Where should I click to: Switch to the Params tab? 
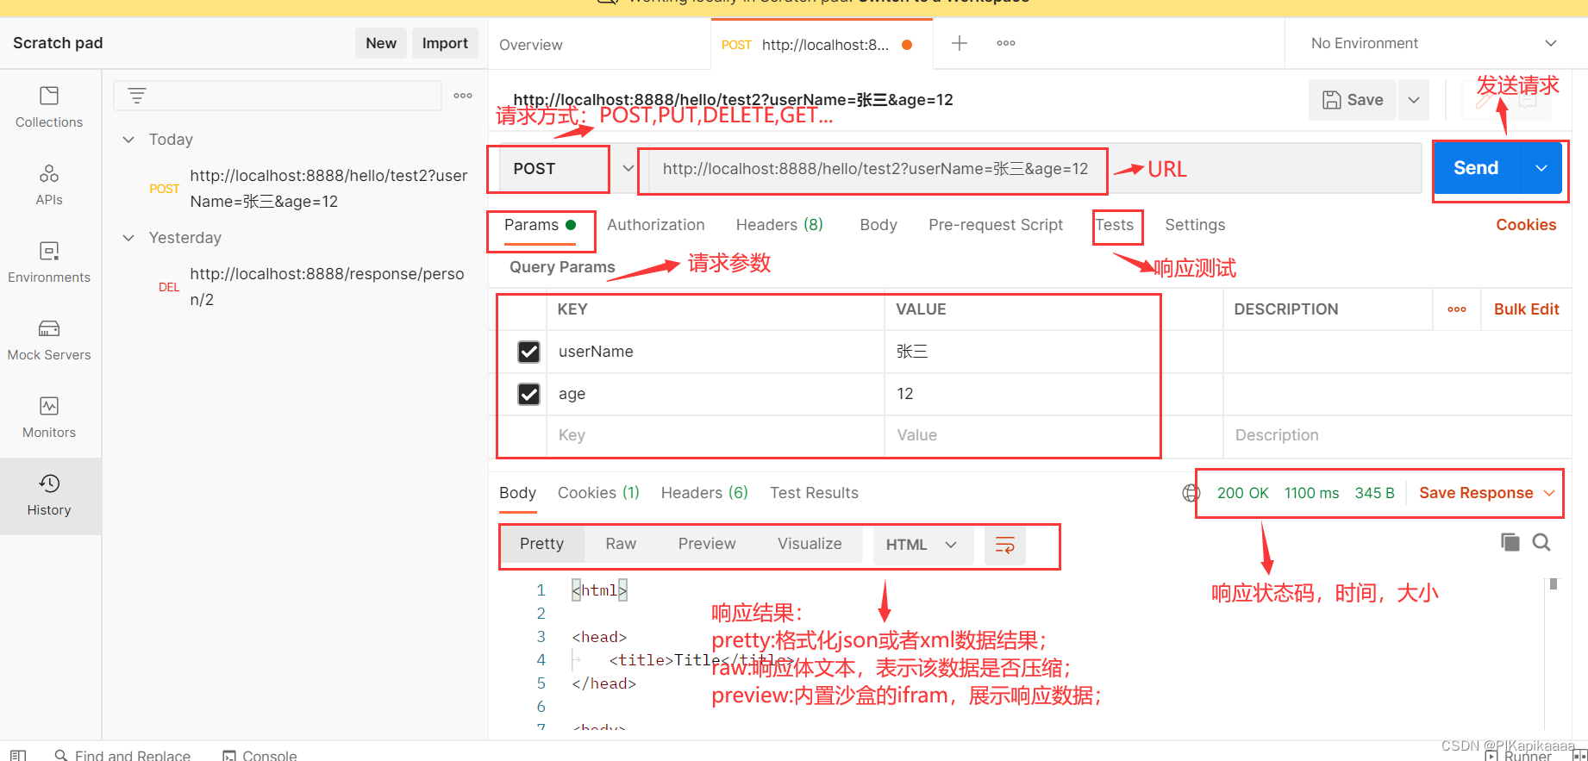pyautogui.click(x=540, y=225)
